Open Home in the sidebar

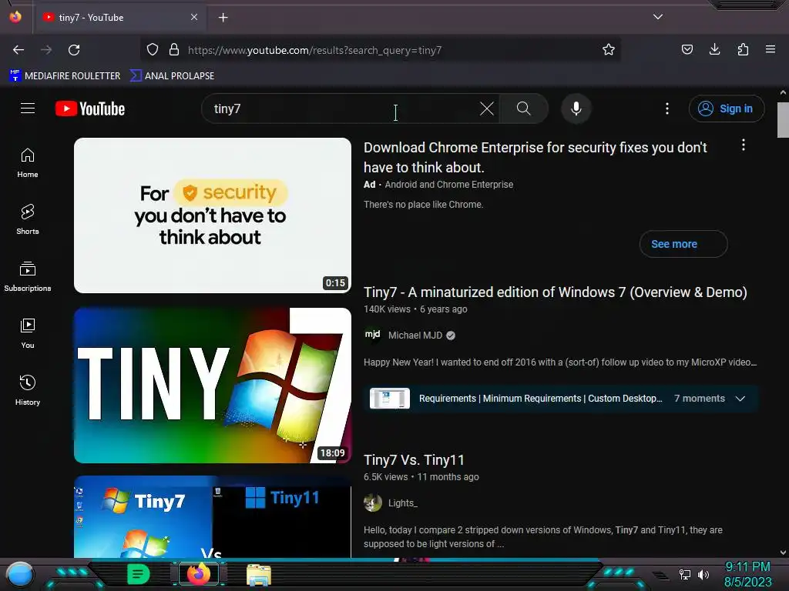tap(28, 163)
